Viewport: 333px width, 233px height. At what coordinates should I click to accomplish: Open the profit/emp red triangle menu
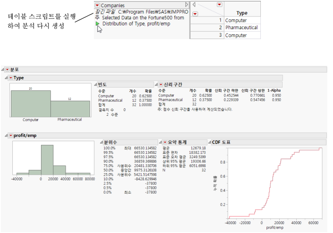click(x=10, y=136)
